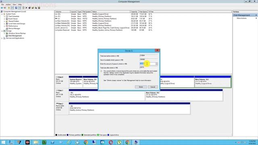This screenshot has width=258, height=145.
Task: Sort by the Status column header
Action: click(x=111, y=12)
